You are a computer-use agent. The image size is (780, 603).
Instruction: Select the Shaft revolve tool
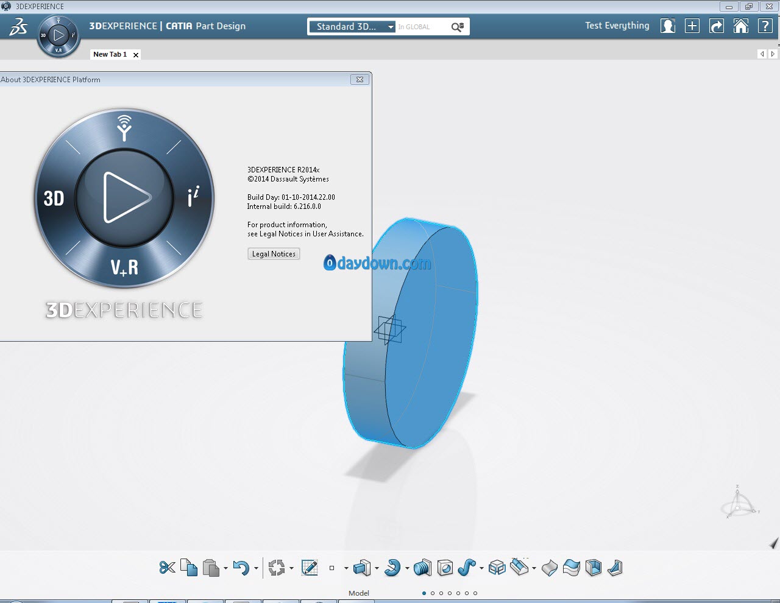coord(392,568)
